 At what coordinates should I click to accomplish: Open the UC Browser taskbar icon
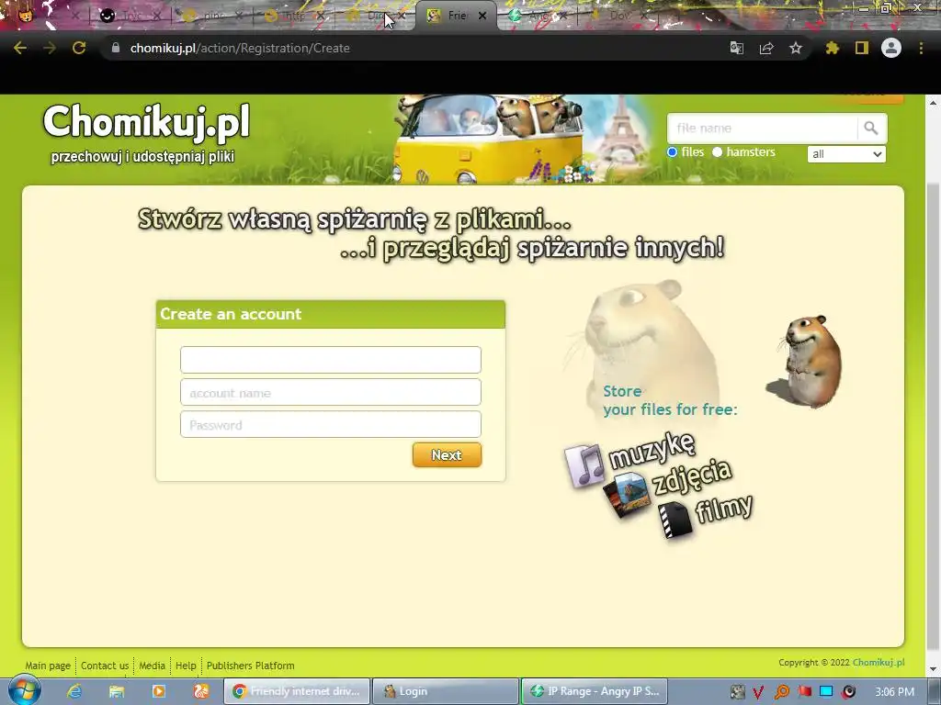(201, 691)
